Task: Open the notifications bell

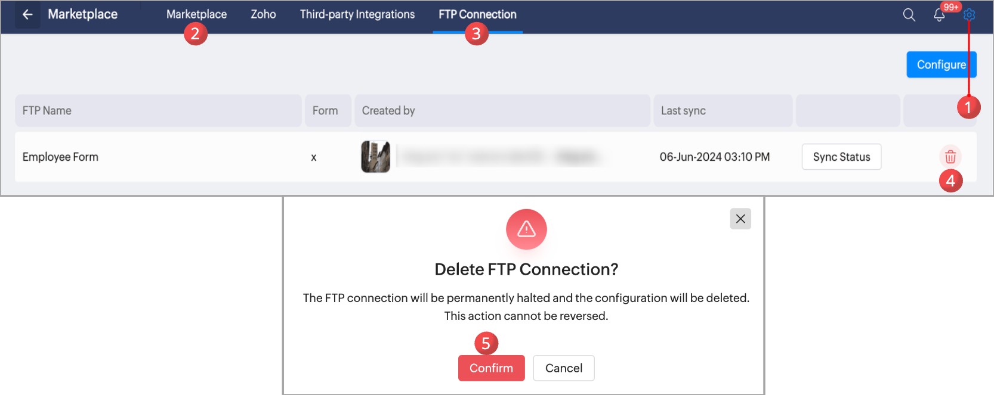Action: tap(939, 15)
